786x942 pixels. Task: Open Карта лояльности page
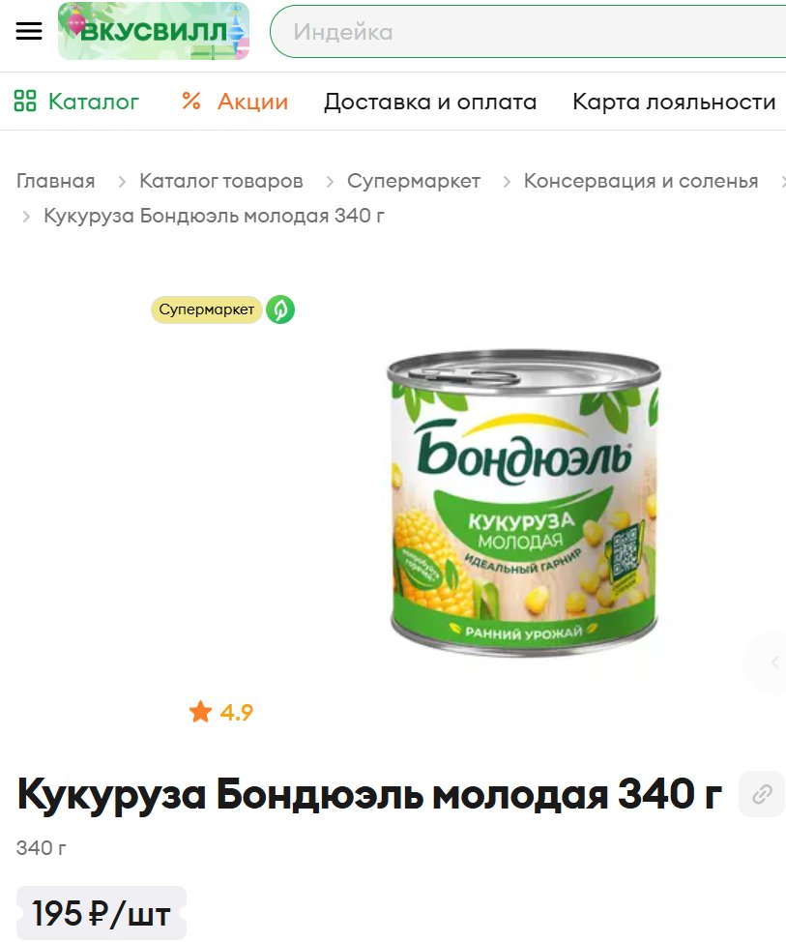(674, 102)
